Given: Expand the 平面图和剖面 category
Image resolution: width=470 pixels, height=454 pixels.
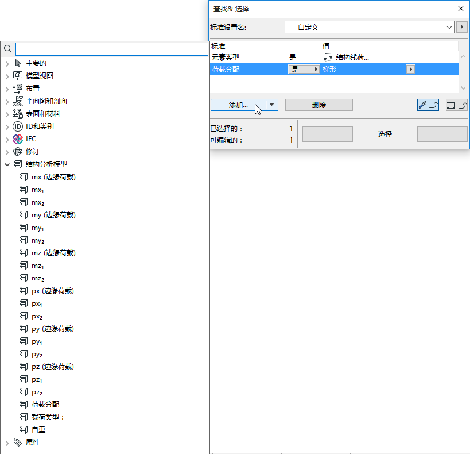Looking at the screenshot, I should pos(7,101).
